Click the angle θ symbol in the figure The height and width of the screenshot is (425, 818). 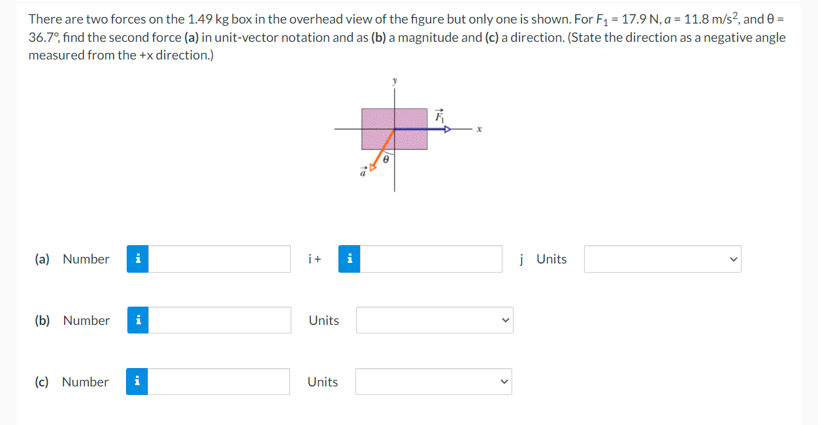click(x=385, y=158)
